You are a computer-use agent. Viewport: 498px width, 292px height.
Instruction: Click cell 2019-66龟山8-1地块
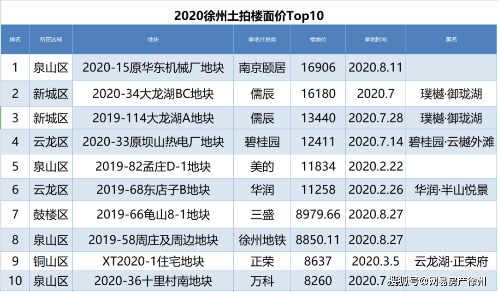pos(153,215)
